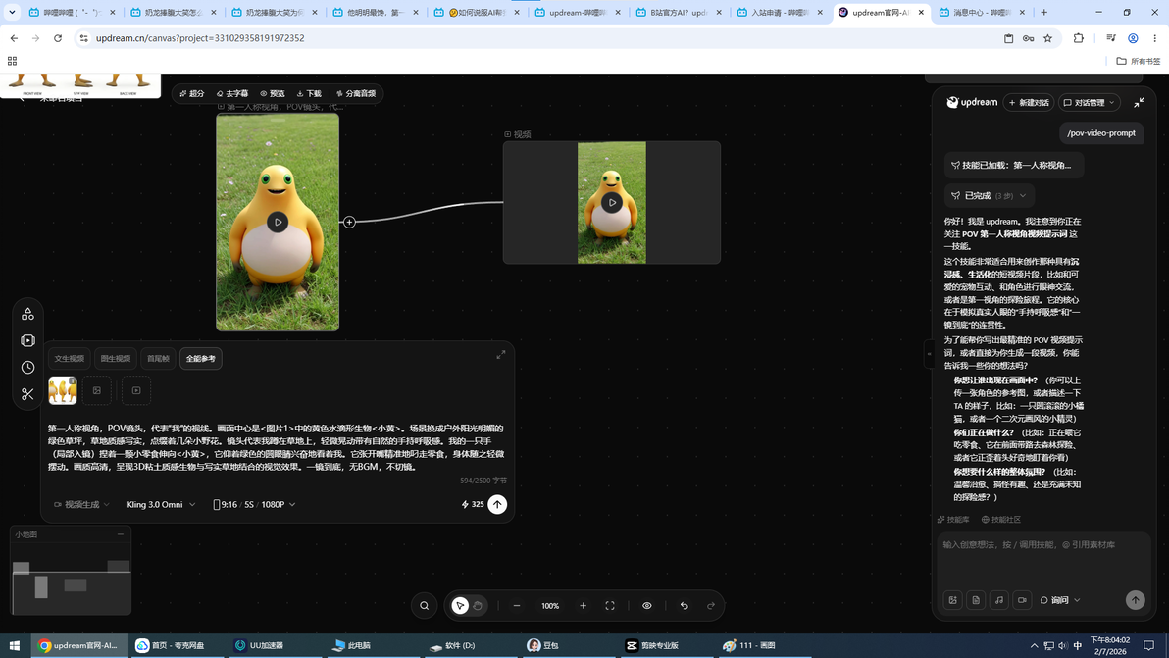Open the Kling 3.0 Omni model dropdown

point(161,504)
